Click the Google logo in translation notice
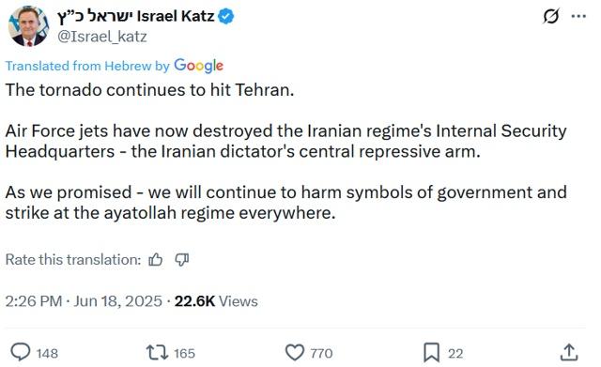The height and width of the screenshot is (367, 601). click(x=198, y=66)
